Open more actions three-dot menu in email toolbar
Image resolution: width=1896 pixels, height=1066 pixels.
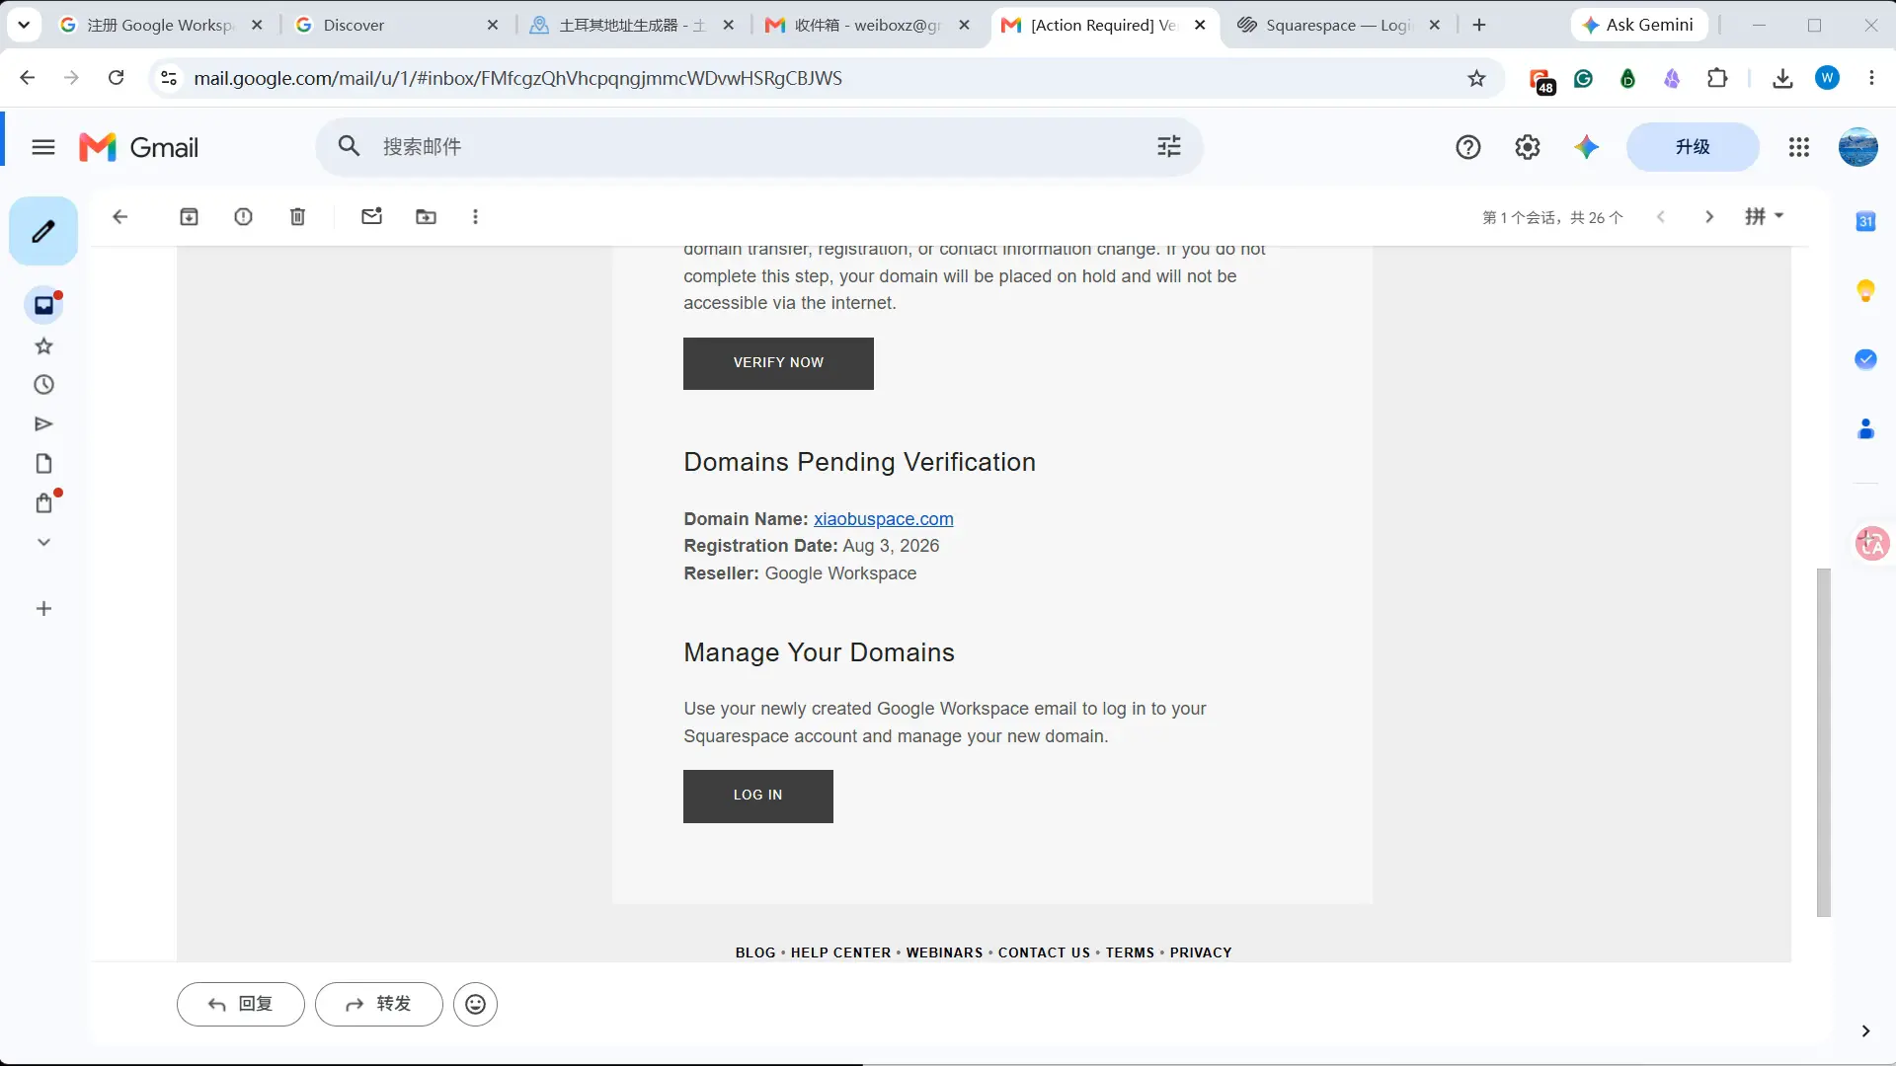coord(475,217)
